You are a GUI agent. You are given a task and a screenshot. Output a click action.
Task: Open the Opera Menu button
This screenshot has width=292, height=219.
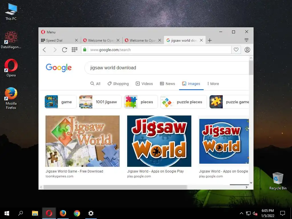pos(48,32)
